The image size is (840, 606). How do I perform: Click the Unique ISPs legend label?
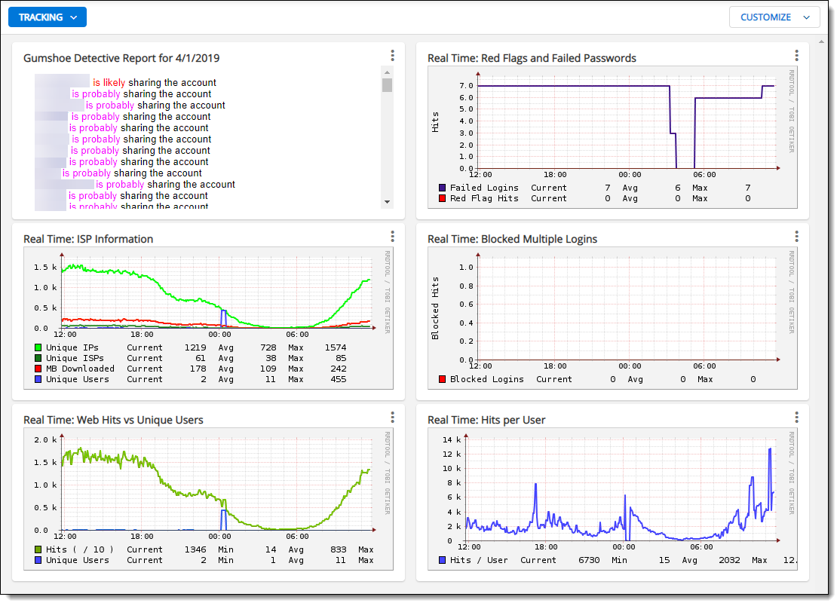point(75,358)
